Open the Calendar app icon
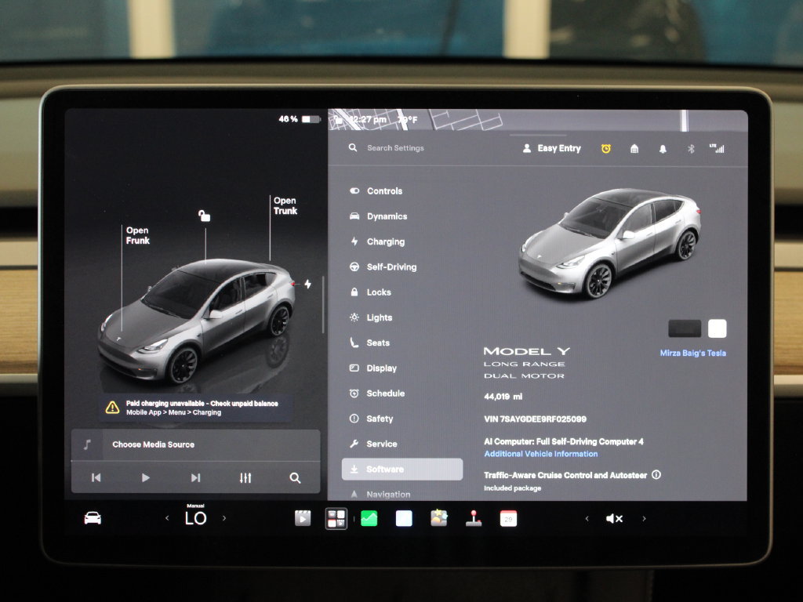The image size is (803, 602). [x=508, y=518]
